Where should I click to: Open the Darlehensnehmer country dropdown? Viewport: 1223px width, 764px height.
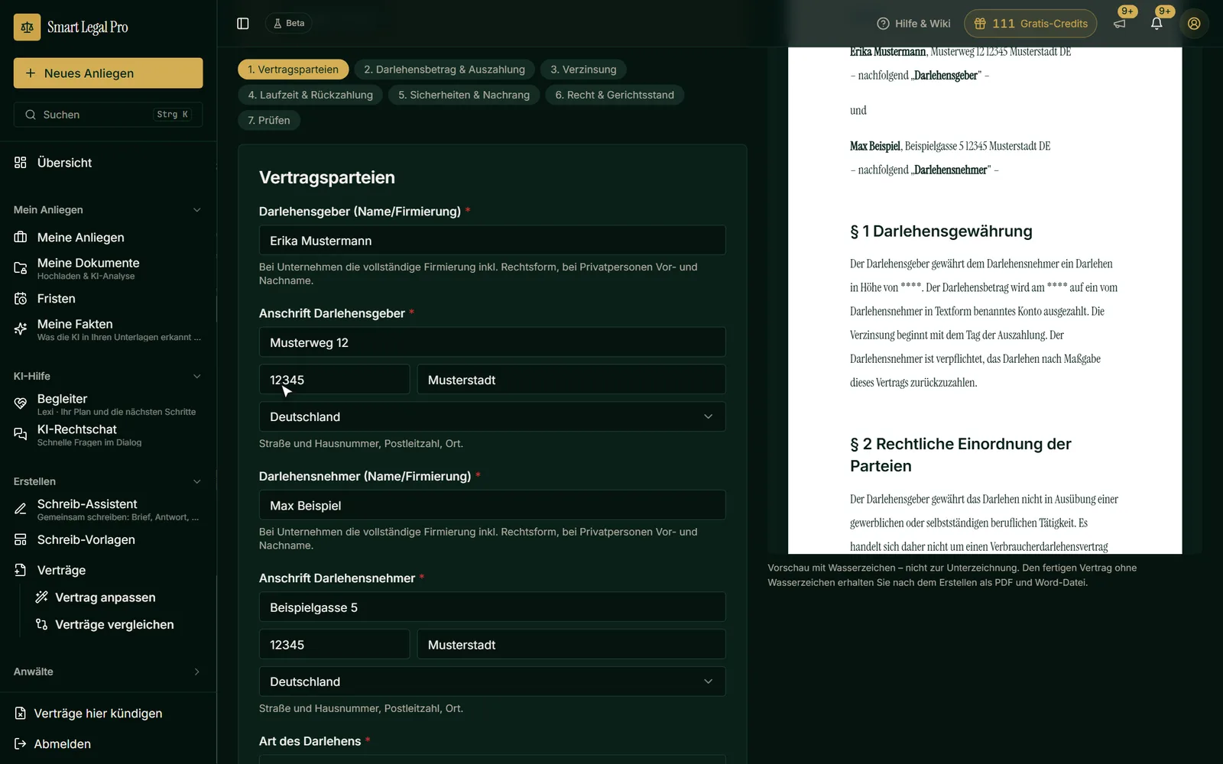click(x=492, y=681)
